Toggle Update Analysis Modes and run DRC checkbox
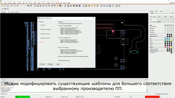This screenshot has width=175, height=98. coord(59,56)
